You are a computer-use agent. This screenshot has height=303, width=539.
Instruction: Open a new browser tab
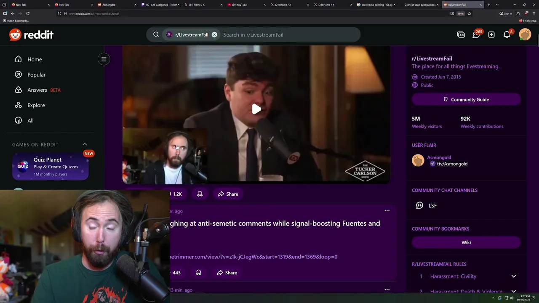point(489,5)
